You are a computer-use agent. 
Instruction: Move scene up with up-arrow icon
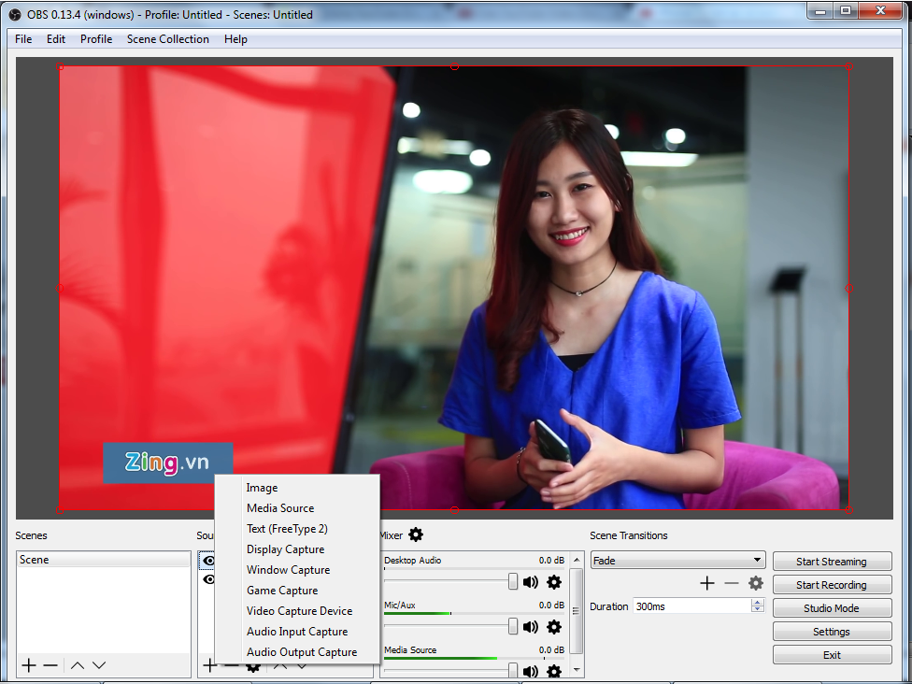click(x=77, y=665)
